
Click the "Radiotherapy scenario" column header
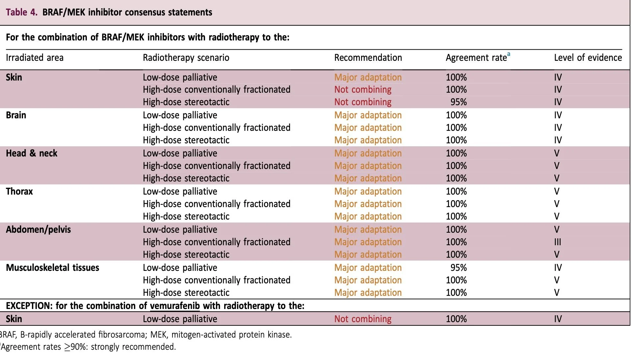pyautogui.click(x=186, y=58)
